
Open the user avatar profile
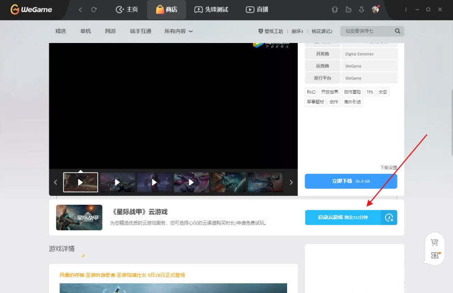pos(375,10)
